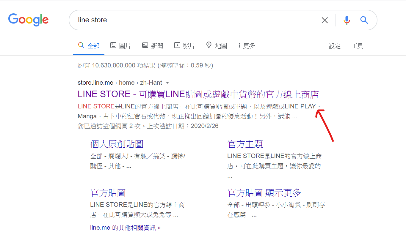Select the camera icon on the 圖片 tab

(113, 45)
